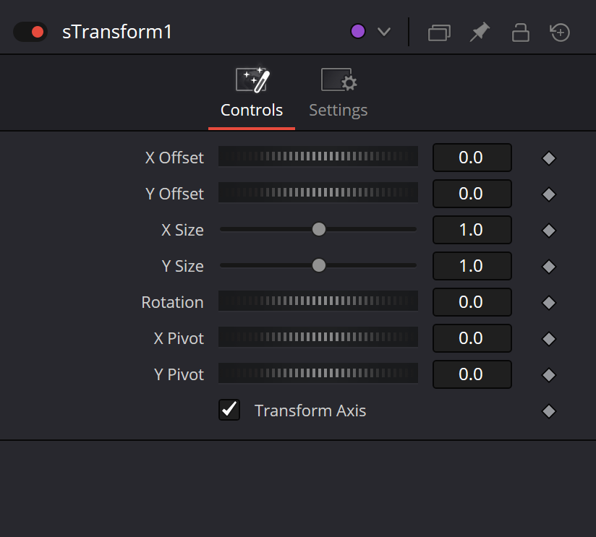Viewport: 596px width, 537px height.
Task: Open the node color dropdown chevron
Action: click(384, 32)
